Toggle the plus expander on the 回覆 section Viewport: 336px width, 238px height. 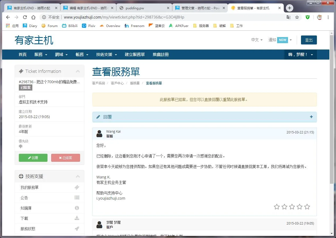coord(311,116)
